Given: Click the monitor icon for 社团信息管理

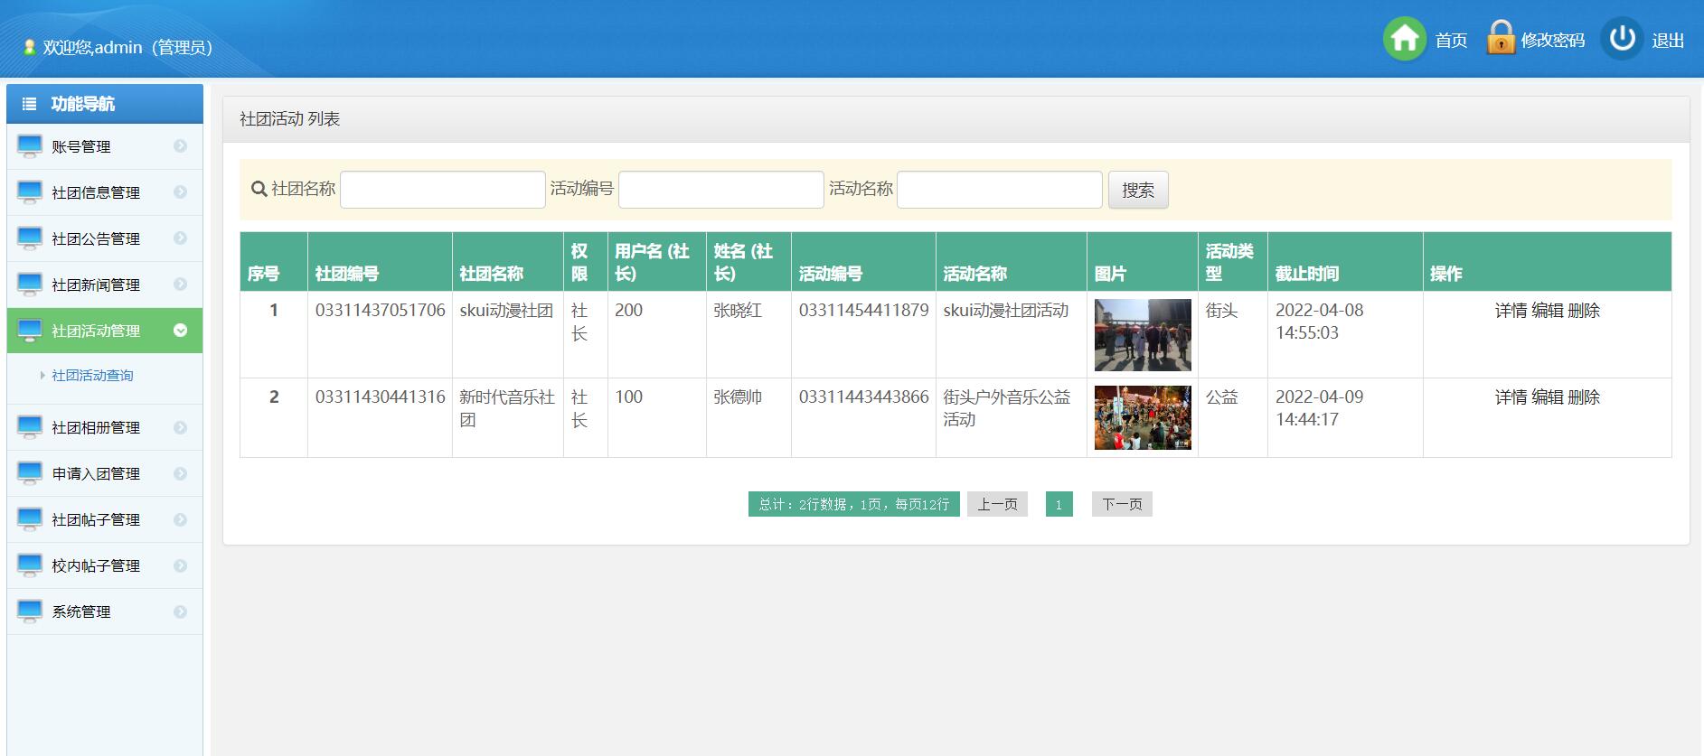Looking at the screenshot, I should click(x=30, y=191).
